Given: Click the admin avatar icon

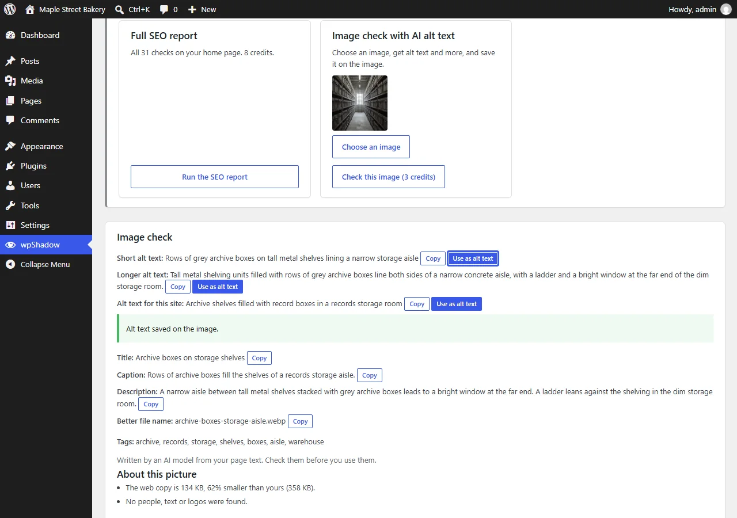Looking at the screenshot, I should tap(725, 9).
